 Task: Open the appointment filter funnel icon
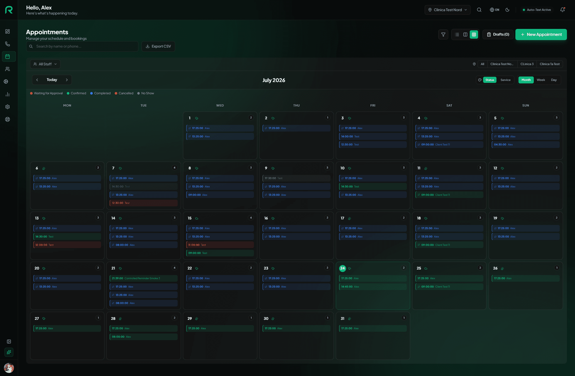(443, 34)
